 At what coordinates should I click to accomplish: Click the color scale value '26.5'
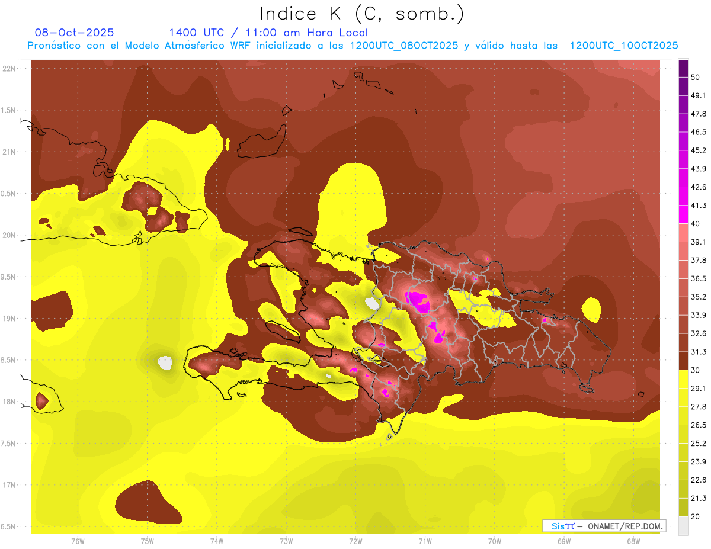tap(699, 425)
